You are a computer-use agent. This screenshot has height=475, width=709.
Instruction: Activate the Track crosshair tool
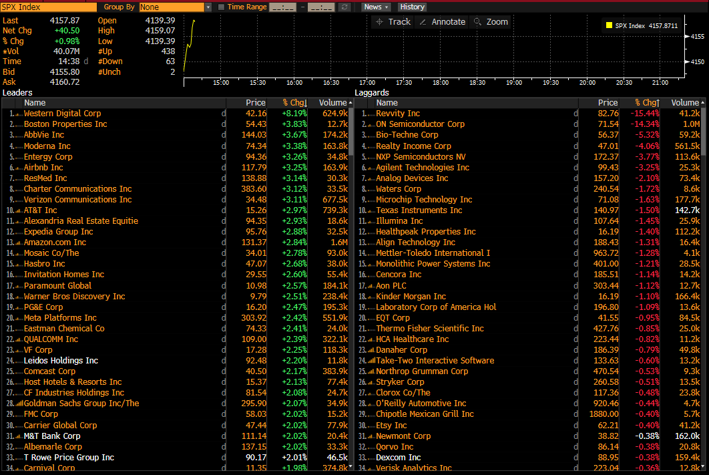click(393, 22)
